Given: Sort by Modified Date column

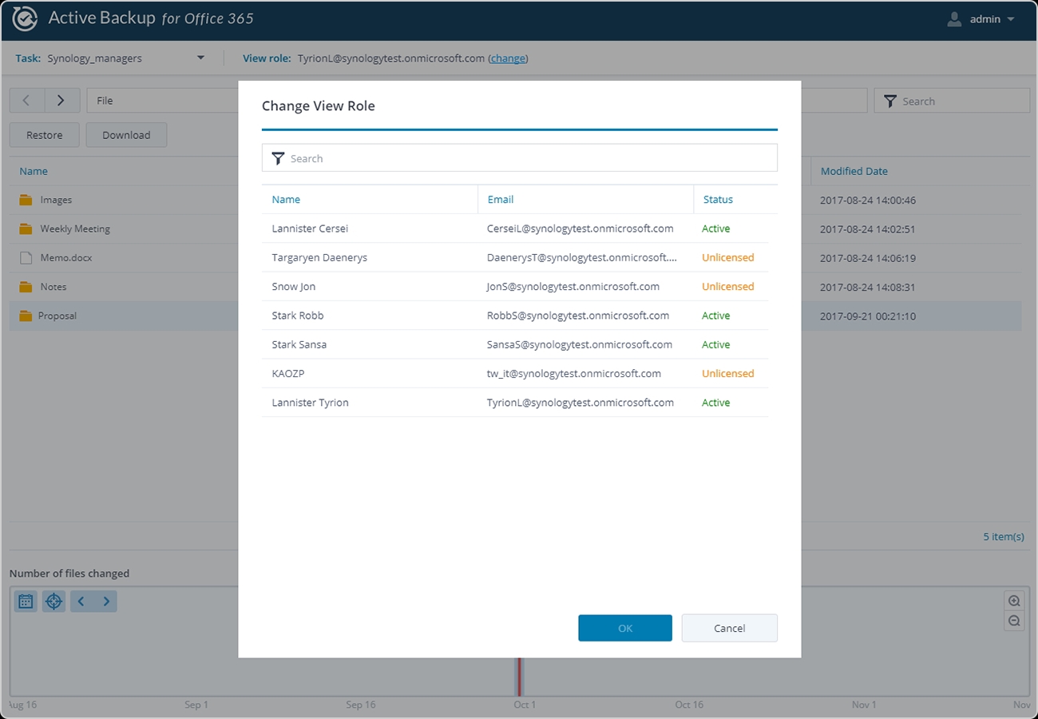Looking at the screenshot, I should (x=854, y=171).
